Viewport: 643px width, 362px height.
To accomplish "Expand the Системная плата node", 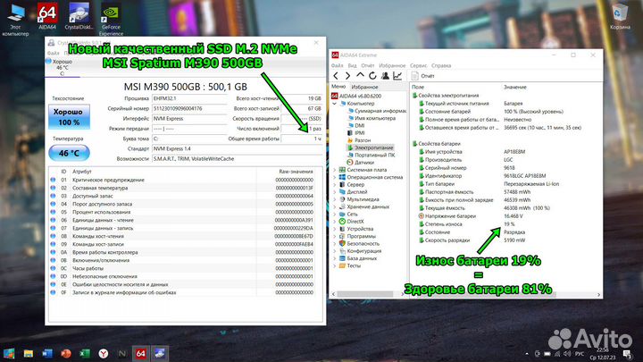I will pos(334,170).
